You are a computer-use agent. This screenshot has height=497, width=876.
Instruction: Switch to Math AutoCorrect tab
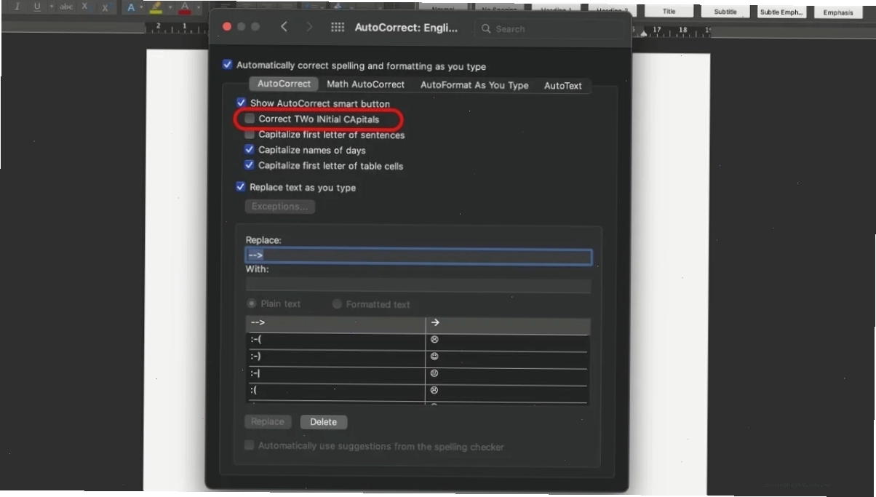(x=365, y=84)
